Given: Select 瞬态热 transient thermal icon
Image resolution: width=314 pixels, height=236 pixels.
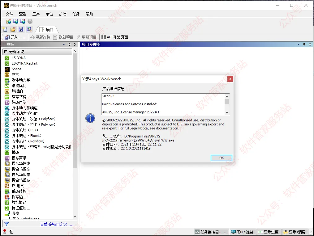Looking at the screenshot, I should pos(7,197).
